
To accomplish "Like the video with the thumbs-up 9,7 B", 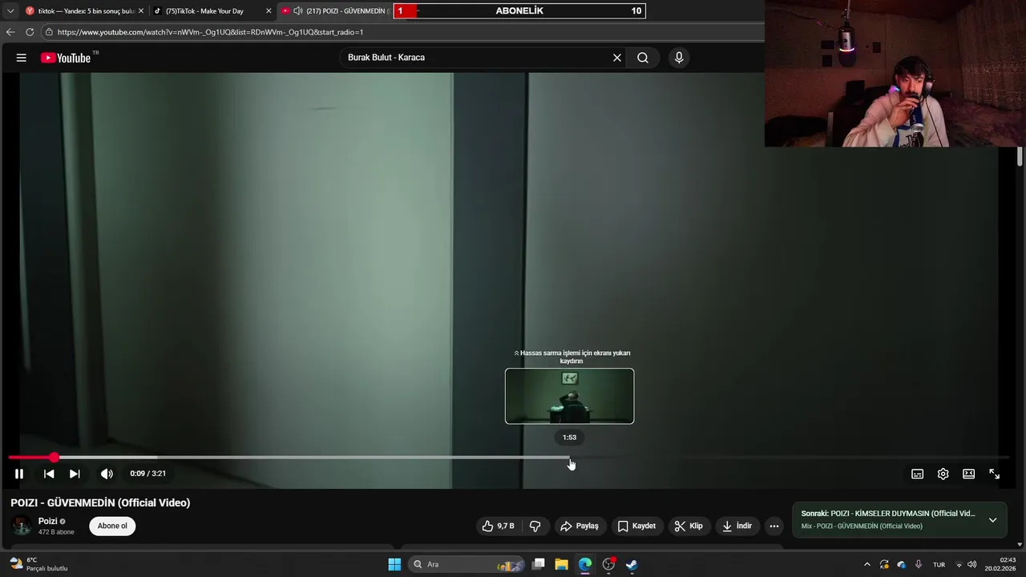I will (498, 526).
